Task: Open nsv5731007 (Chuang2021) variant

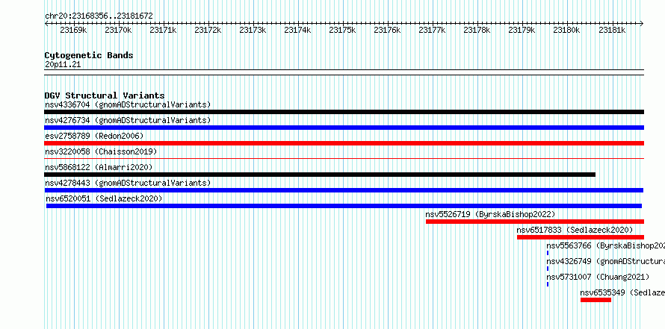Action: point(598,277)
